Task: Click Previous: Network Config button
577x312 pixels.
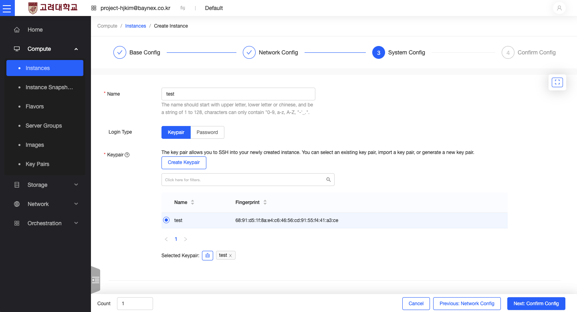Action: (467, 304)
